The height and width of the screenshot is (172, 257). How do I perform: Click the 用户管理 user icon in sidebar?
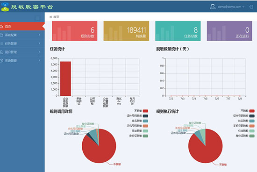pos(1,52)
